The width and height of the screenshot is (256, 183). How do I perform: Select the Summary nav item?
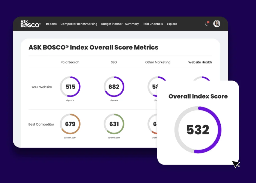point(132,24)
